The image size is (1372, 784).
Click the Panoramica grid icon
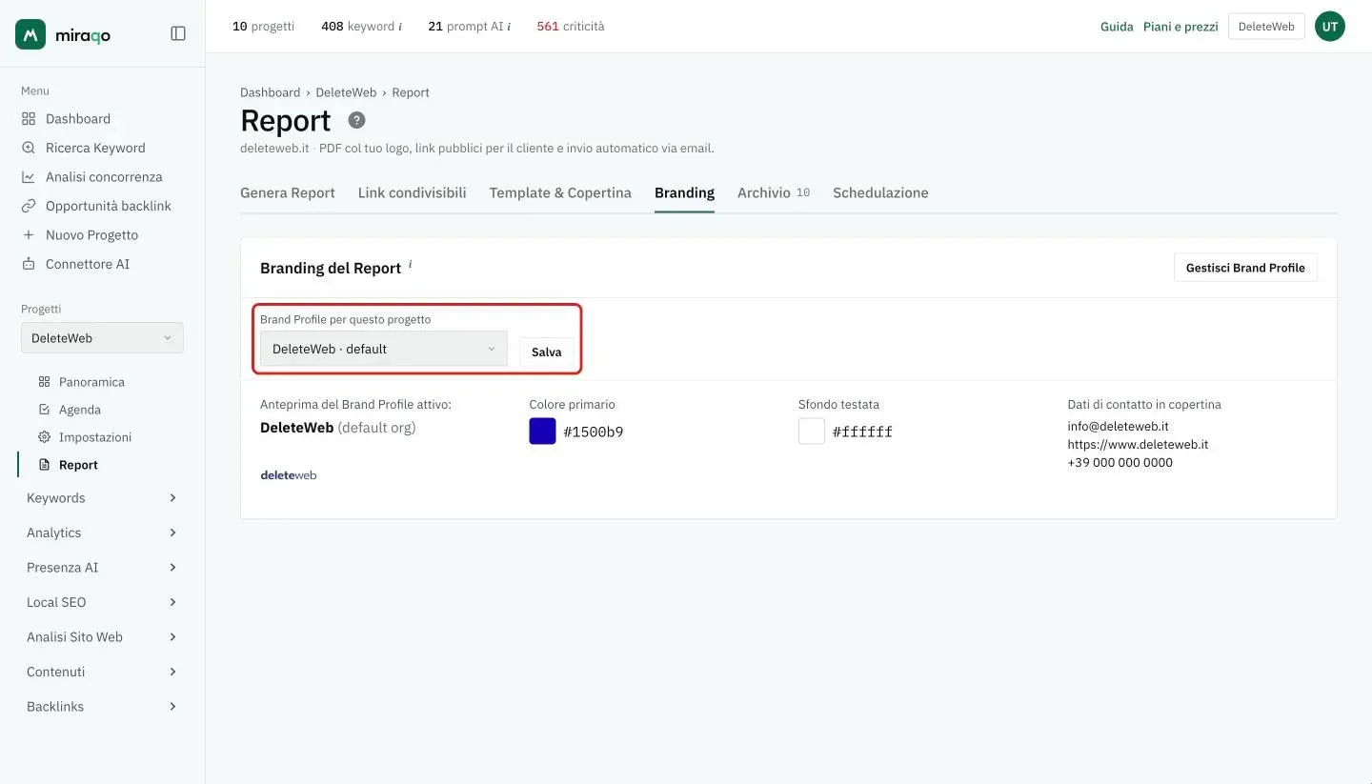tap(44, 382)
